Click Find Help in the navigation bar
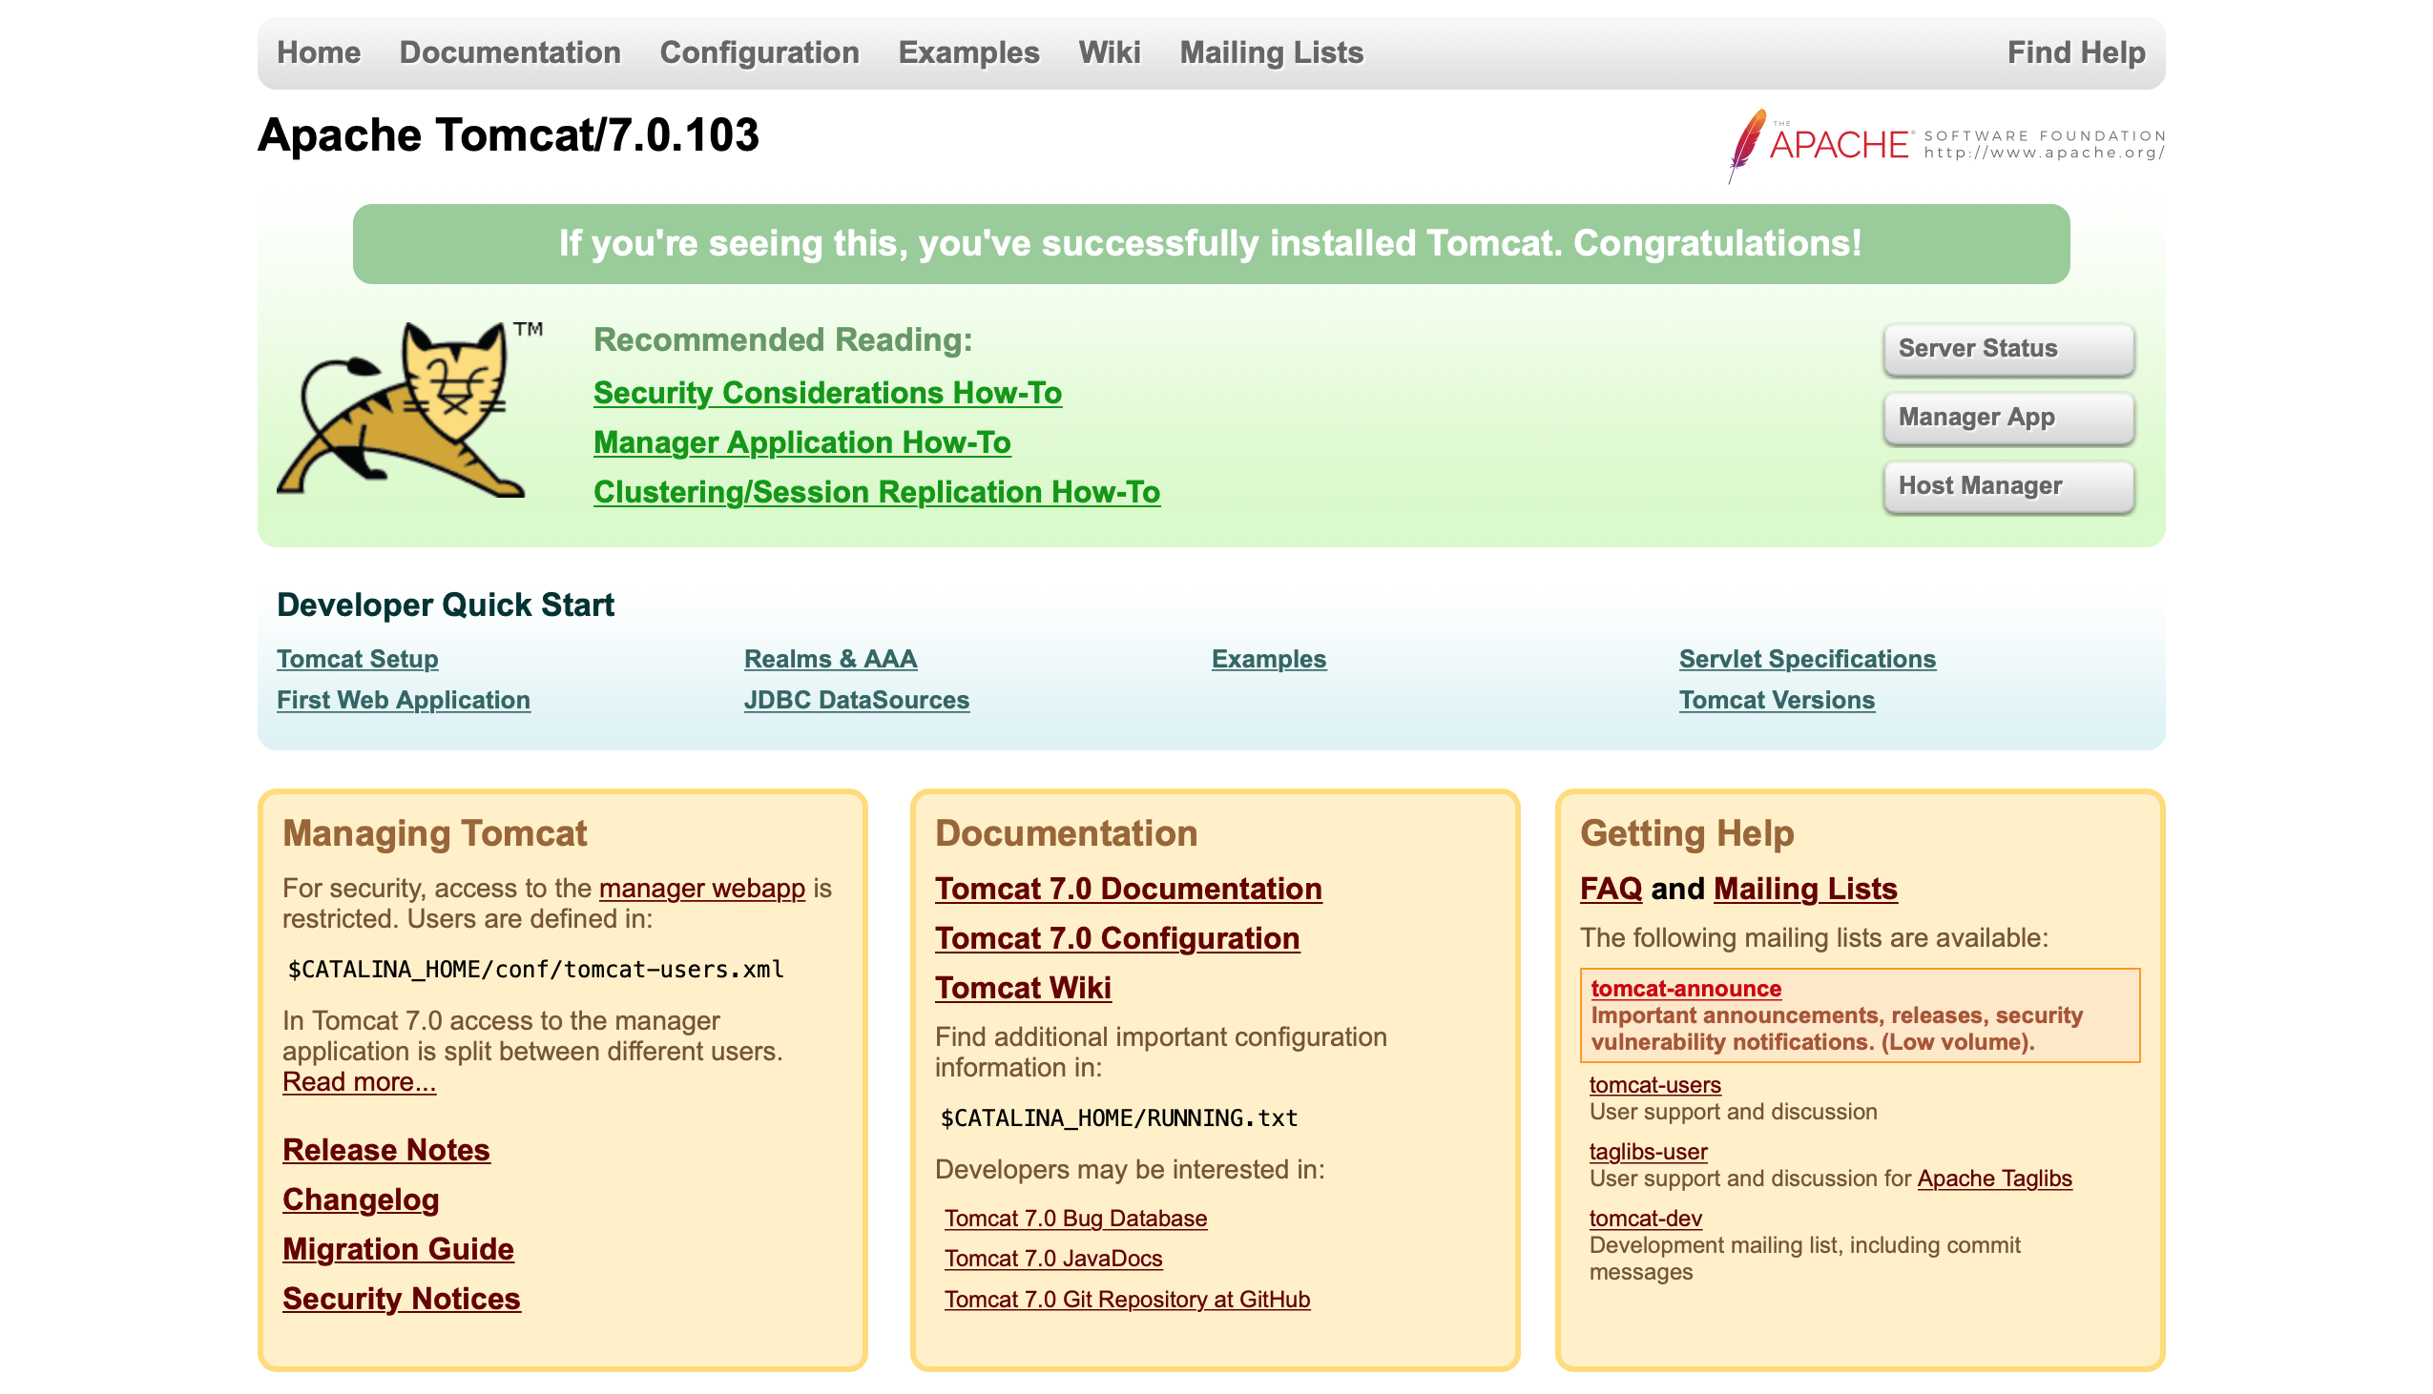 [x=2075, y=52]
